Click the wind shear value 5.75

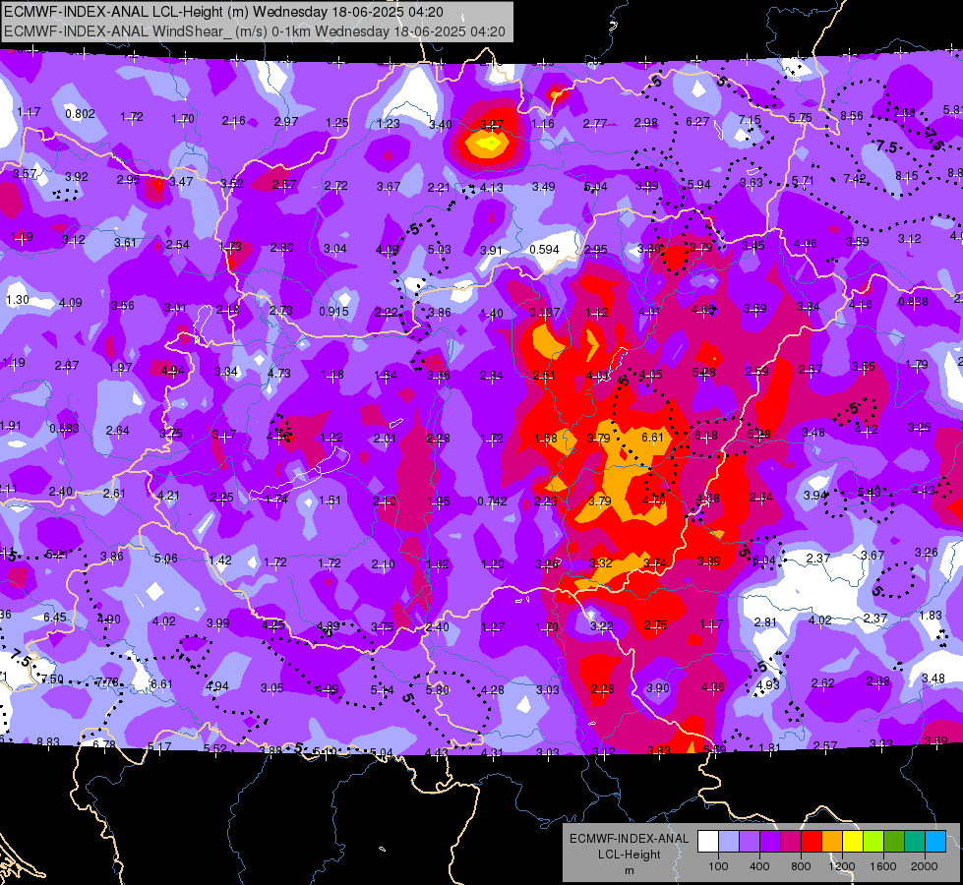coord(801,117)
